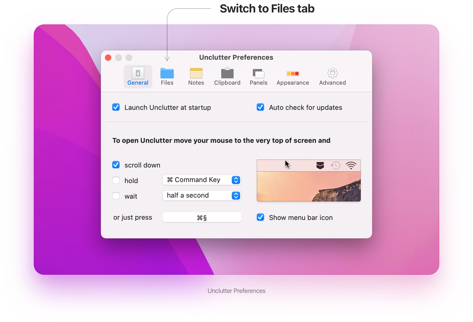Switch to the General tab label
The image size is (473, 322).
point(138,83)
